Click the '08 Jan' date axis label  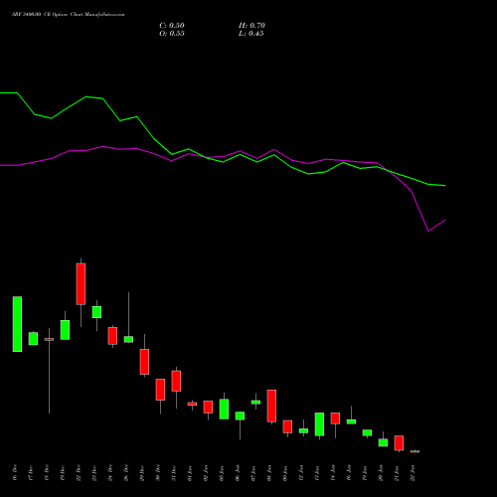point(269,472)
